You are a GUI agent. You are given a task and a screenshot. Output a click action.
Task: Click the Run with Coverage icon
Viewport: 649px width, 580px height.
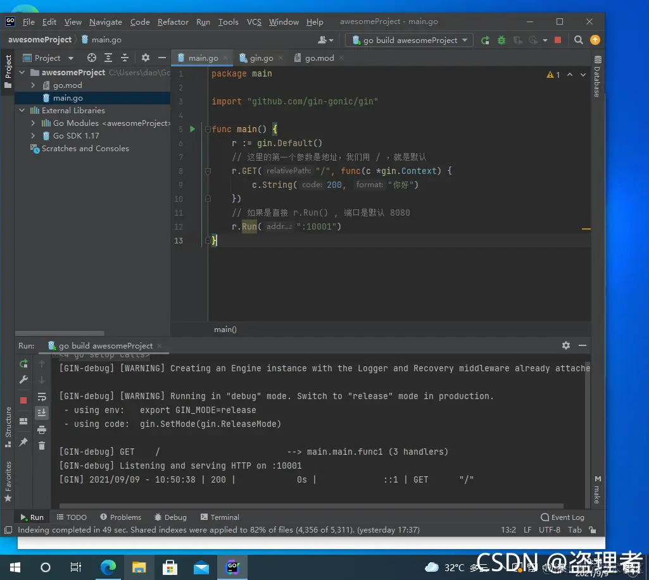[517, 40]
